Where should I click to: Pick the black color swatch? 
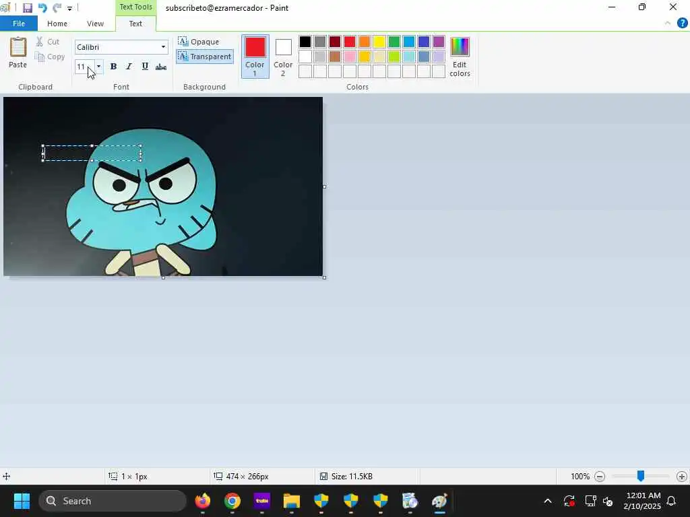pyautogui.click(x=305, y=42)
